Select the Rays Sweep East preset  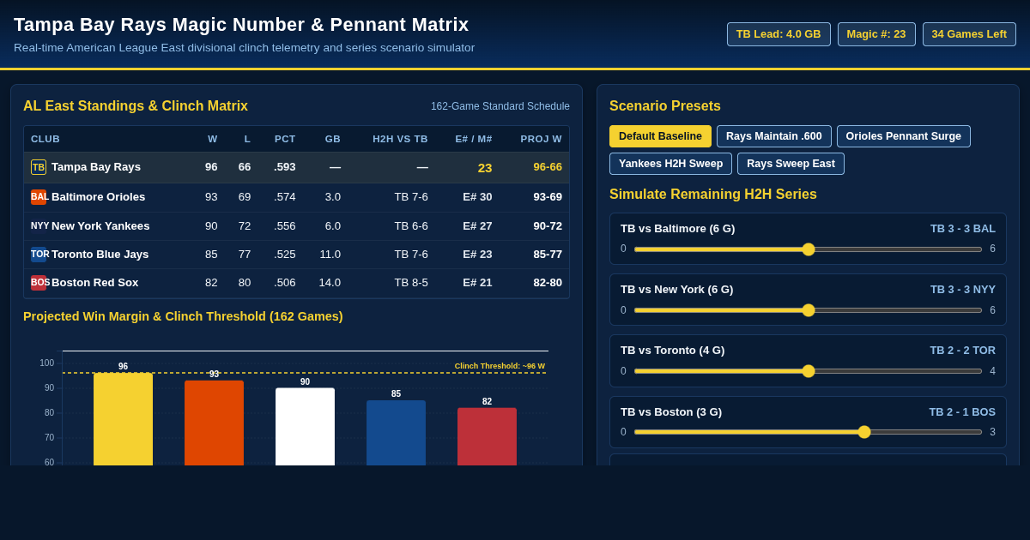(791, 164)
